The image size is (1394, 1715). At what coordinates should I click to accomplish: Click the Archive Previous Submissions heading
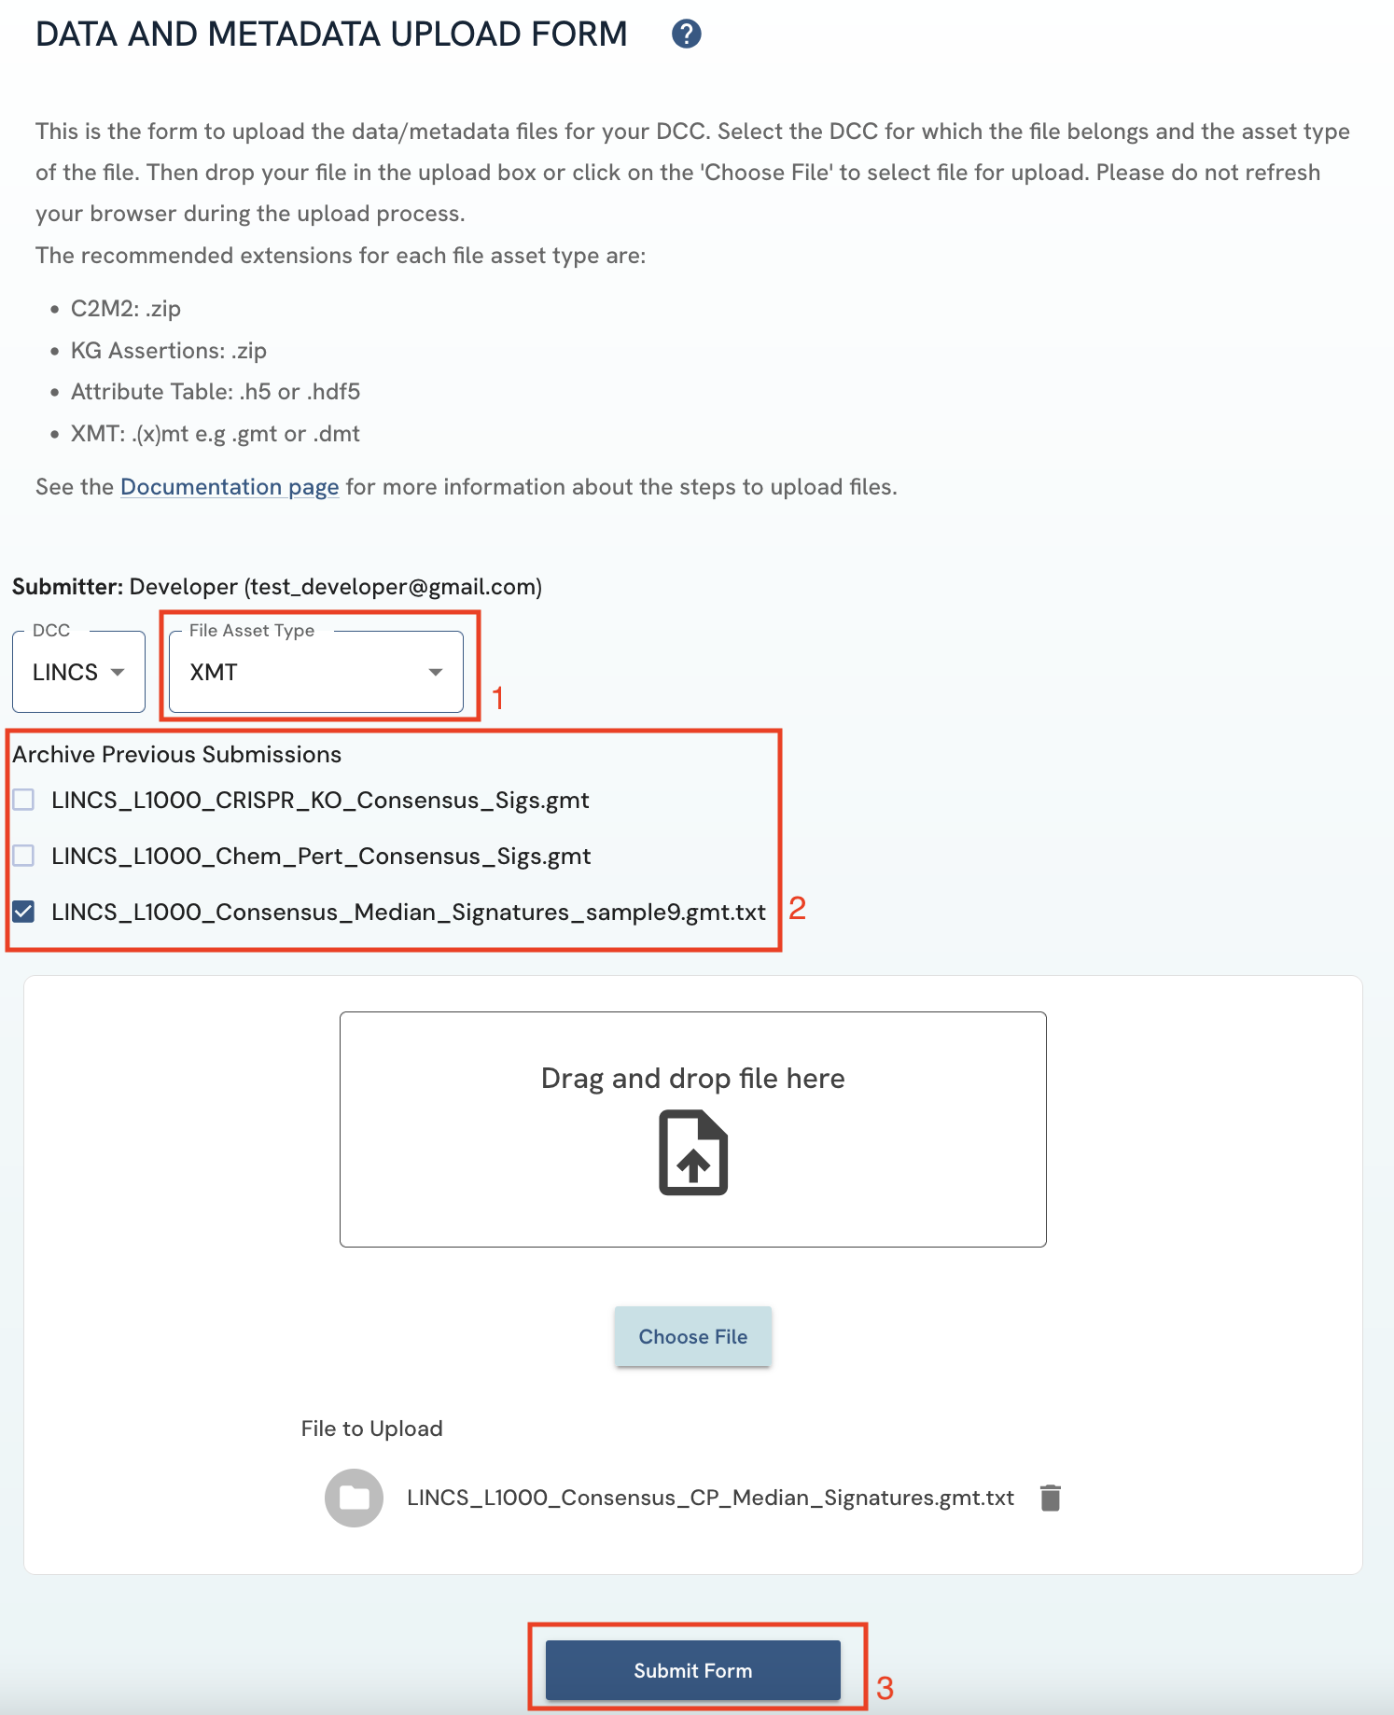[x=177, y=754]
